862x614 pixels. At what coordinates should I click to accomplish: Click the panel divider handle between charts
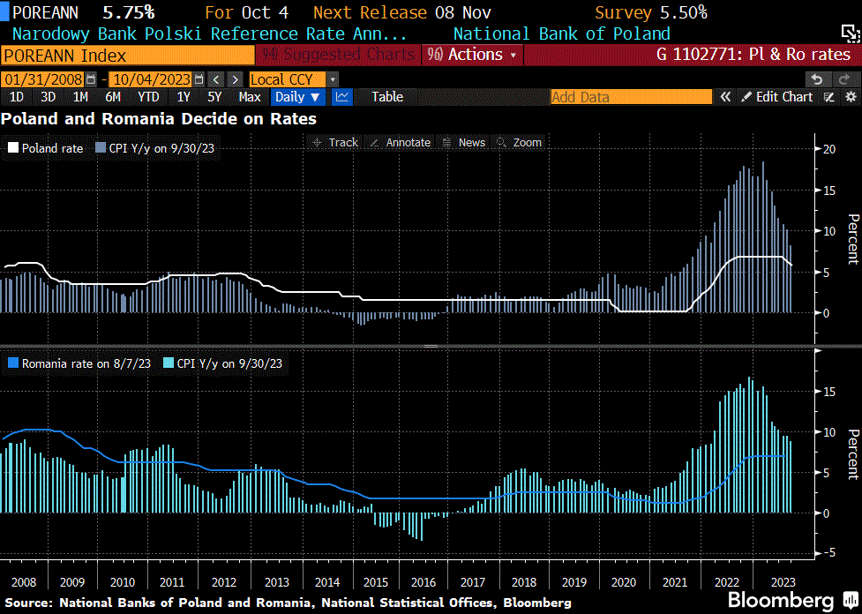coord(431,347)
